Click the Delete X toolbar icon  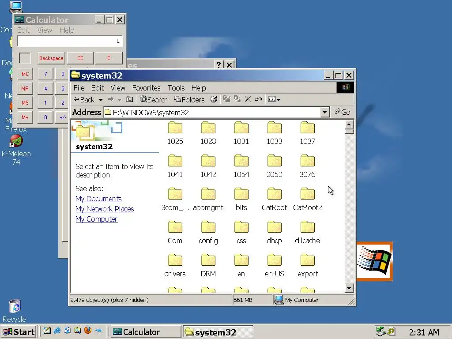(x=248, y=99)
